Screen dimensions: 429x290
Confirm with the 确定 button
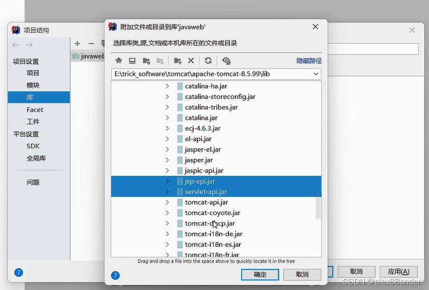point(260,274)
